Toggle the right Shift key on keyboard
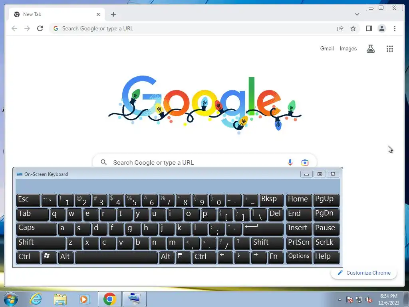 [x=267, y=243]
